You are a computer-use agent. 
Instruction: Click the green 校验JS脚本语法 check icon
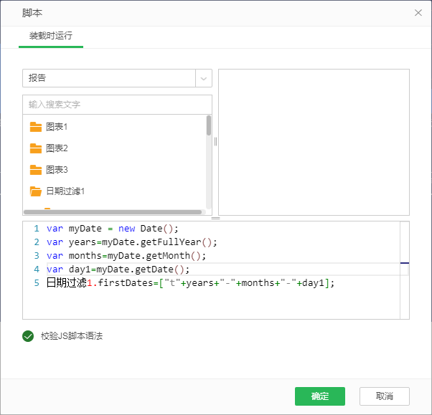[28, 336]
